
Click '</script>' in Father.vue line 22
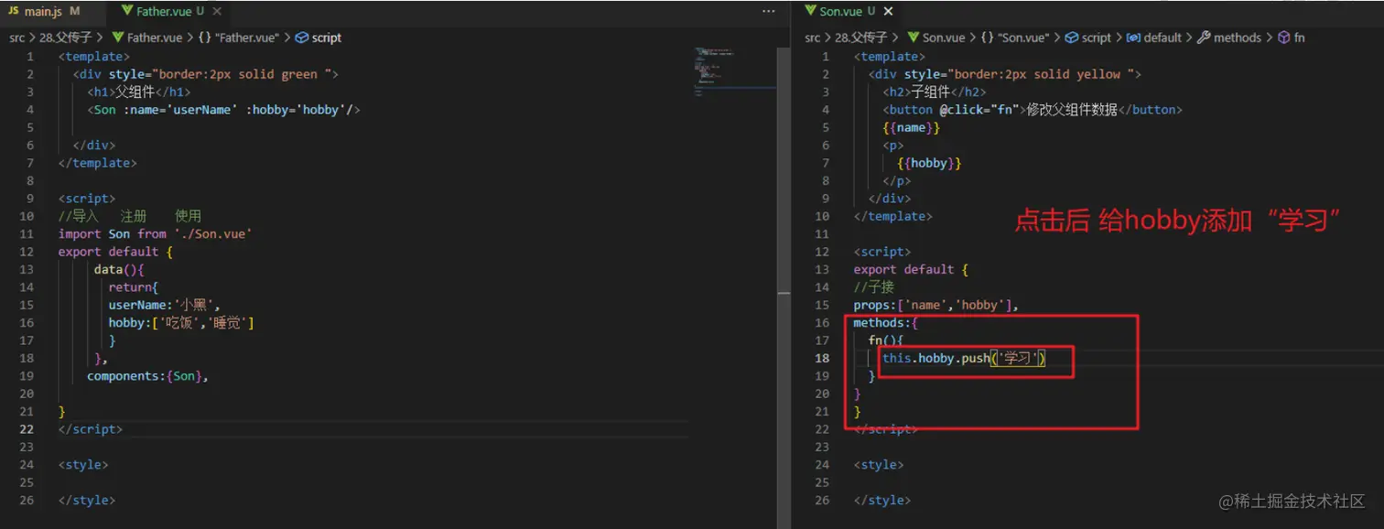(x=90, y=428)
